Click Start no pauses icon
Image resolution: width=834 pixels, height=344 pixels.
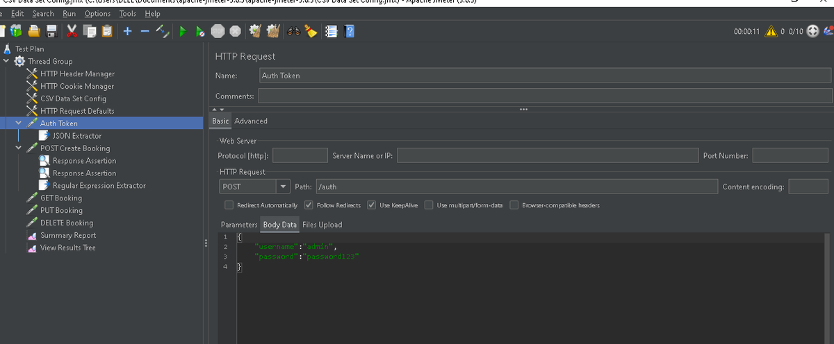[199, 31]
